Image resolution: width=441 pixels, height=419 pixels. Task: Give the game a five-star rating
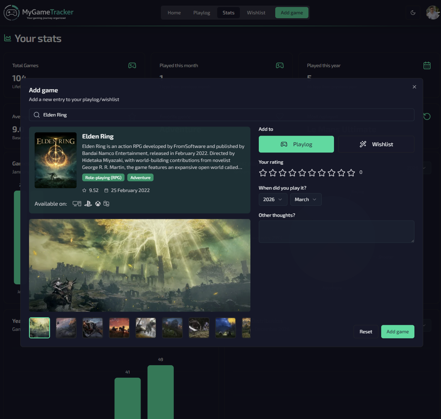pos(302,172)
